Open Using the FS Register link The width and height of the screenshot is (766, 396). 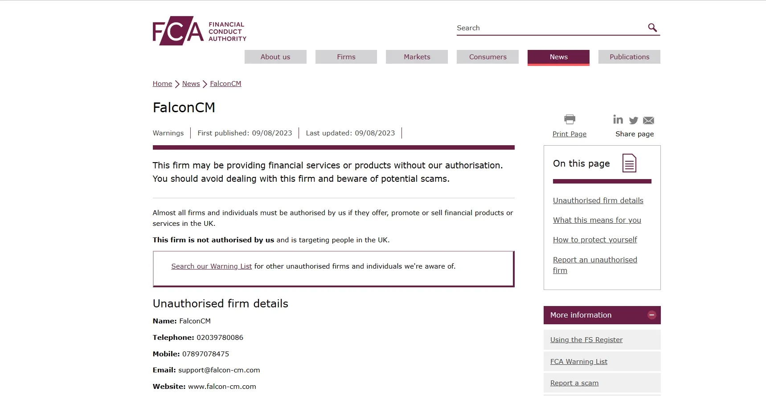tap(586, 340)
